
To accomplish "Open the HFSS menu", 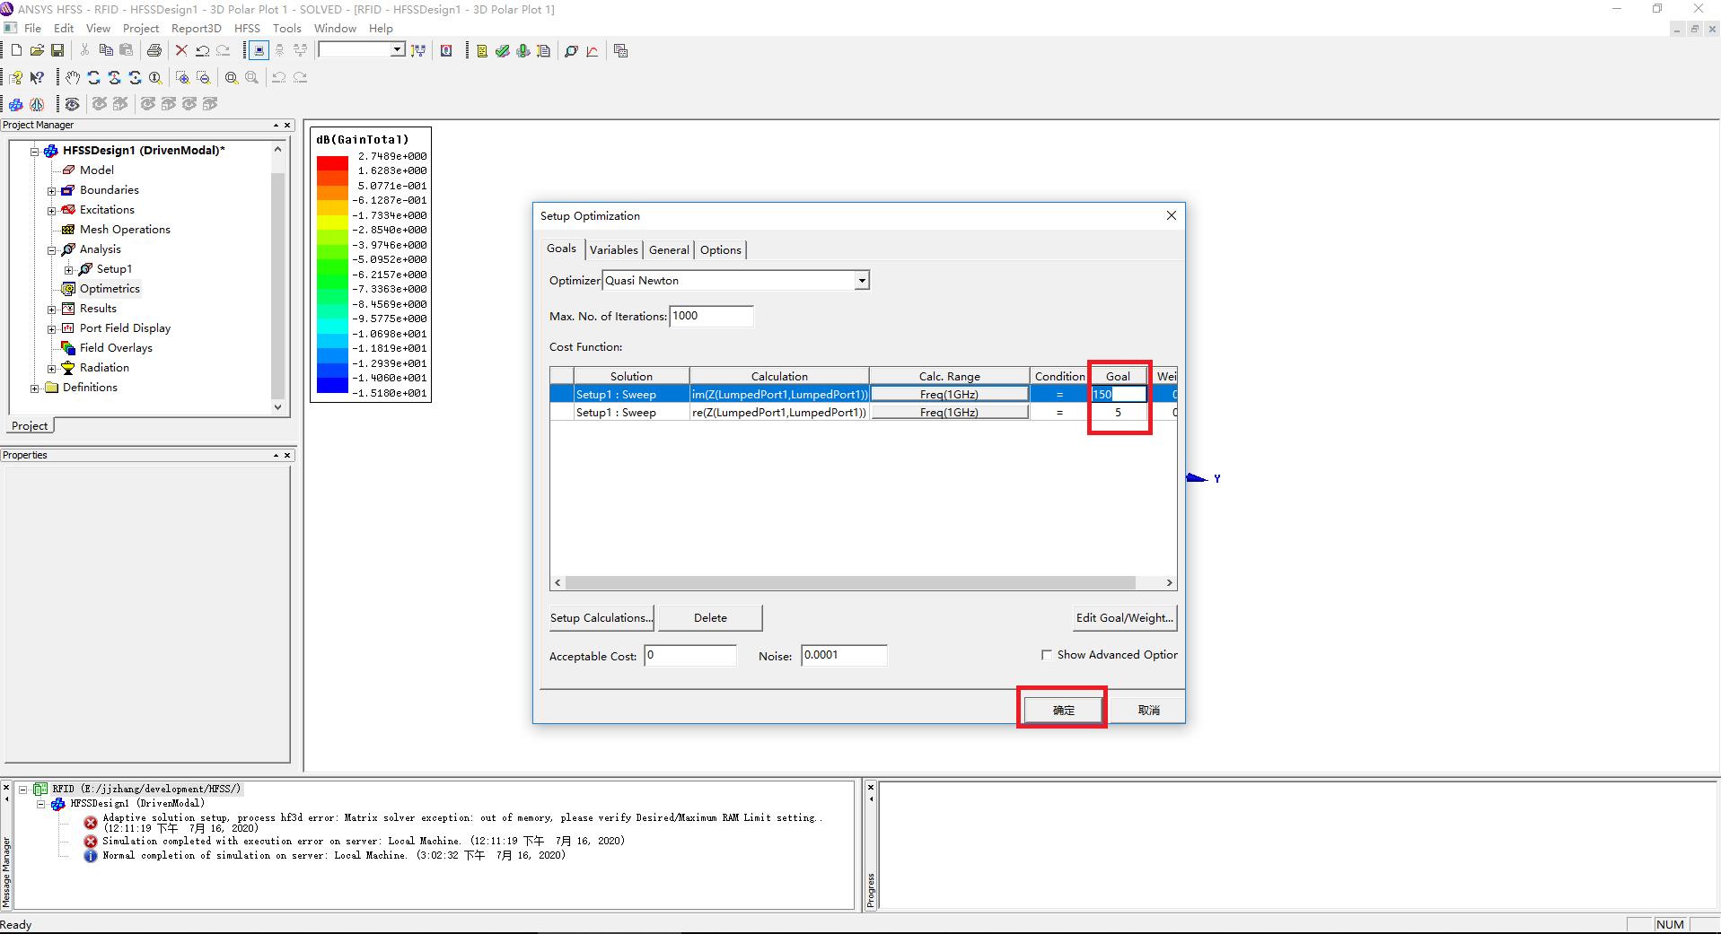I will 247,29.
